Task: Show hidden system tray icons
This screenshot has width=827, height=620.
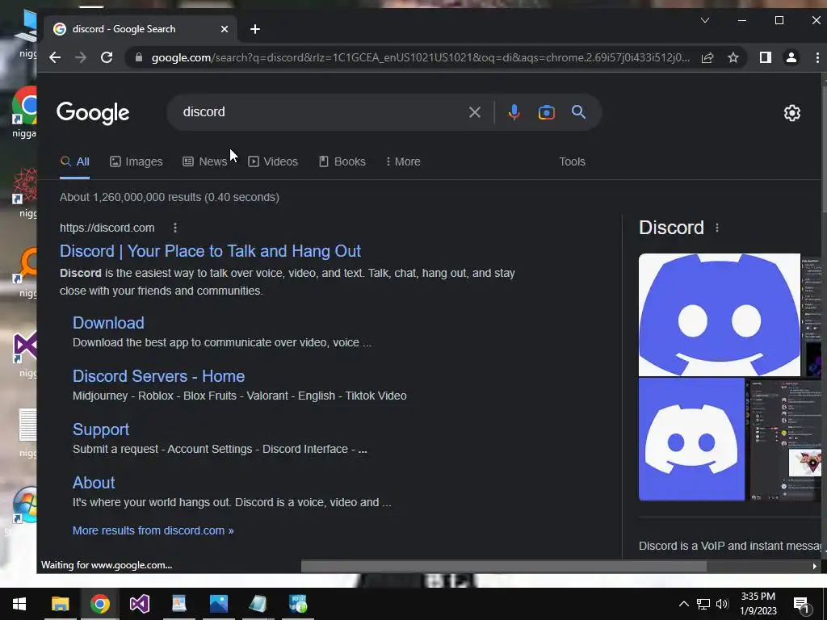Action: pyautogui.click(x=683, y=604)
